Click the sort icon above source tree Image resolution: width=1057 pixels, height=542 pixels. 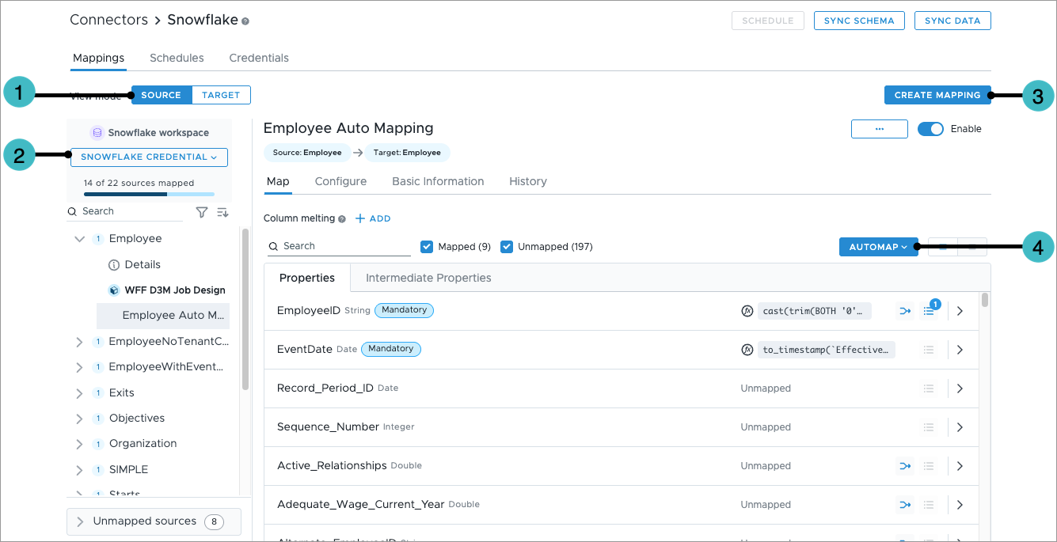(222, 212)
